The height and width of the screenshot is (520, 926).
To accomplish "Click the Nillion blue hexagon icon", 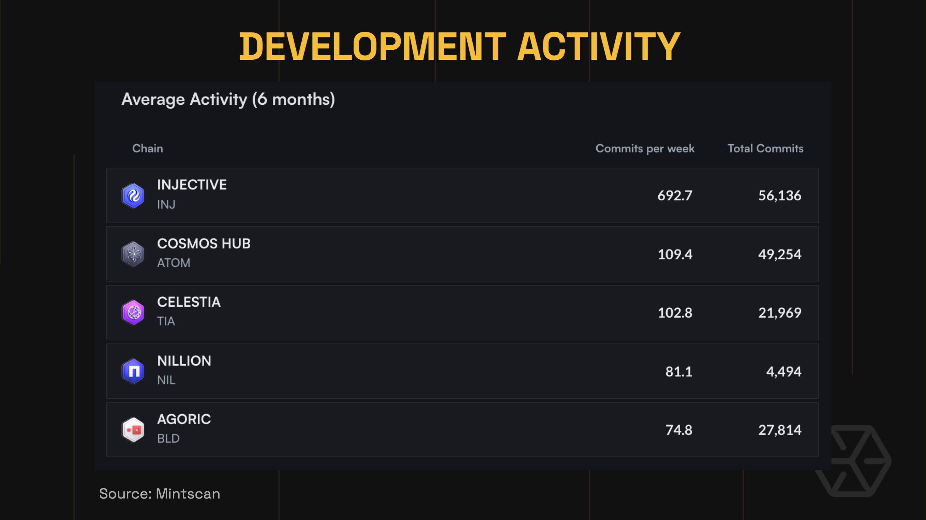I will click(x=133, y=371).
